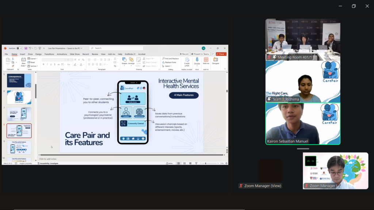Switch to the Design ribbon tab
374x210 pixels.
(x=38, y=54)
